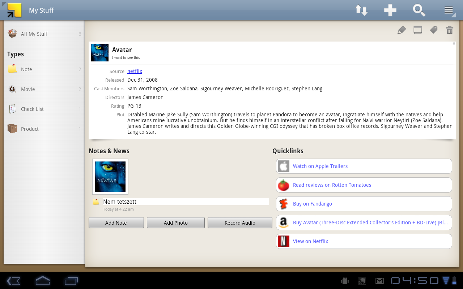The image size is (463, 289).
Task: Filter by Check List type
Action: pos(44,109)
